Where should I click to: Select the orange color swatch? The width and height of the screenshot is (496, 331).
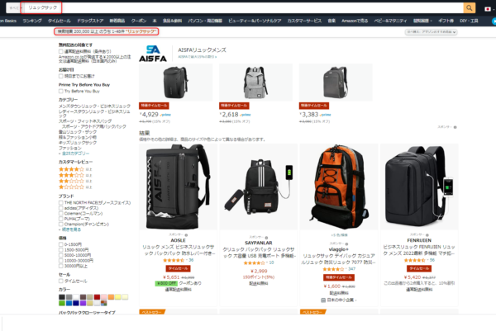[x=111, y=297]
